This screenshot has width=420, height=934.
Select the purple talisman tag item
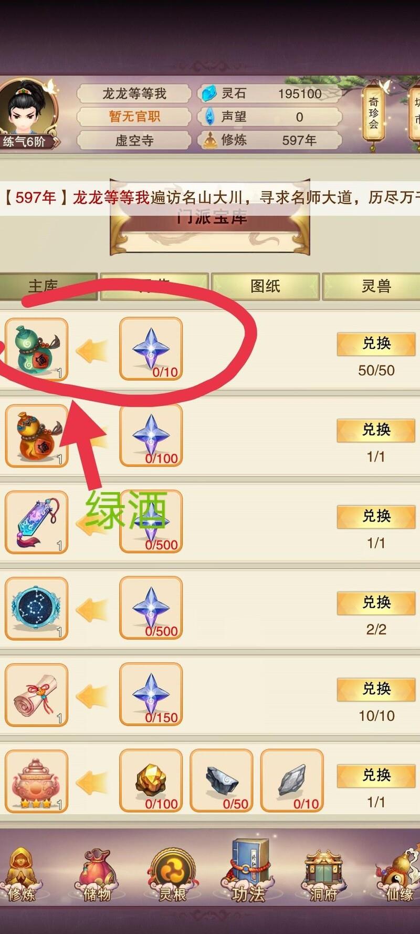point(36,522)
